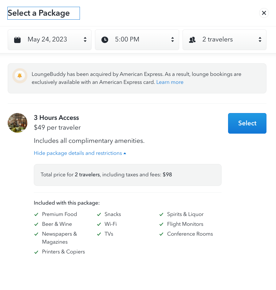
Task: Click the Beer & Wine amenity text
Action: point(57,224)
